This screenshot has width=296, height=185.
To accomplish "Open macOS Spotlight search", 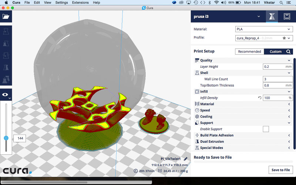I will click(x=281, y=3).
